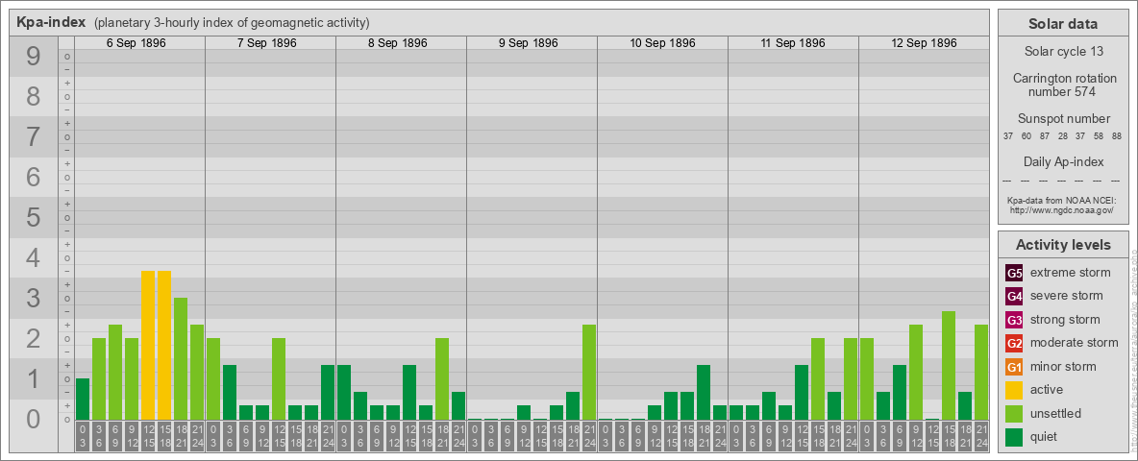Click the '11 Sep 1896' date header
Screen dimensions: 1138x461
793,43
